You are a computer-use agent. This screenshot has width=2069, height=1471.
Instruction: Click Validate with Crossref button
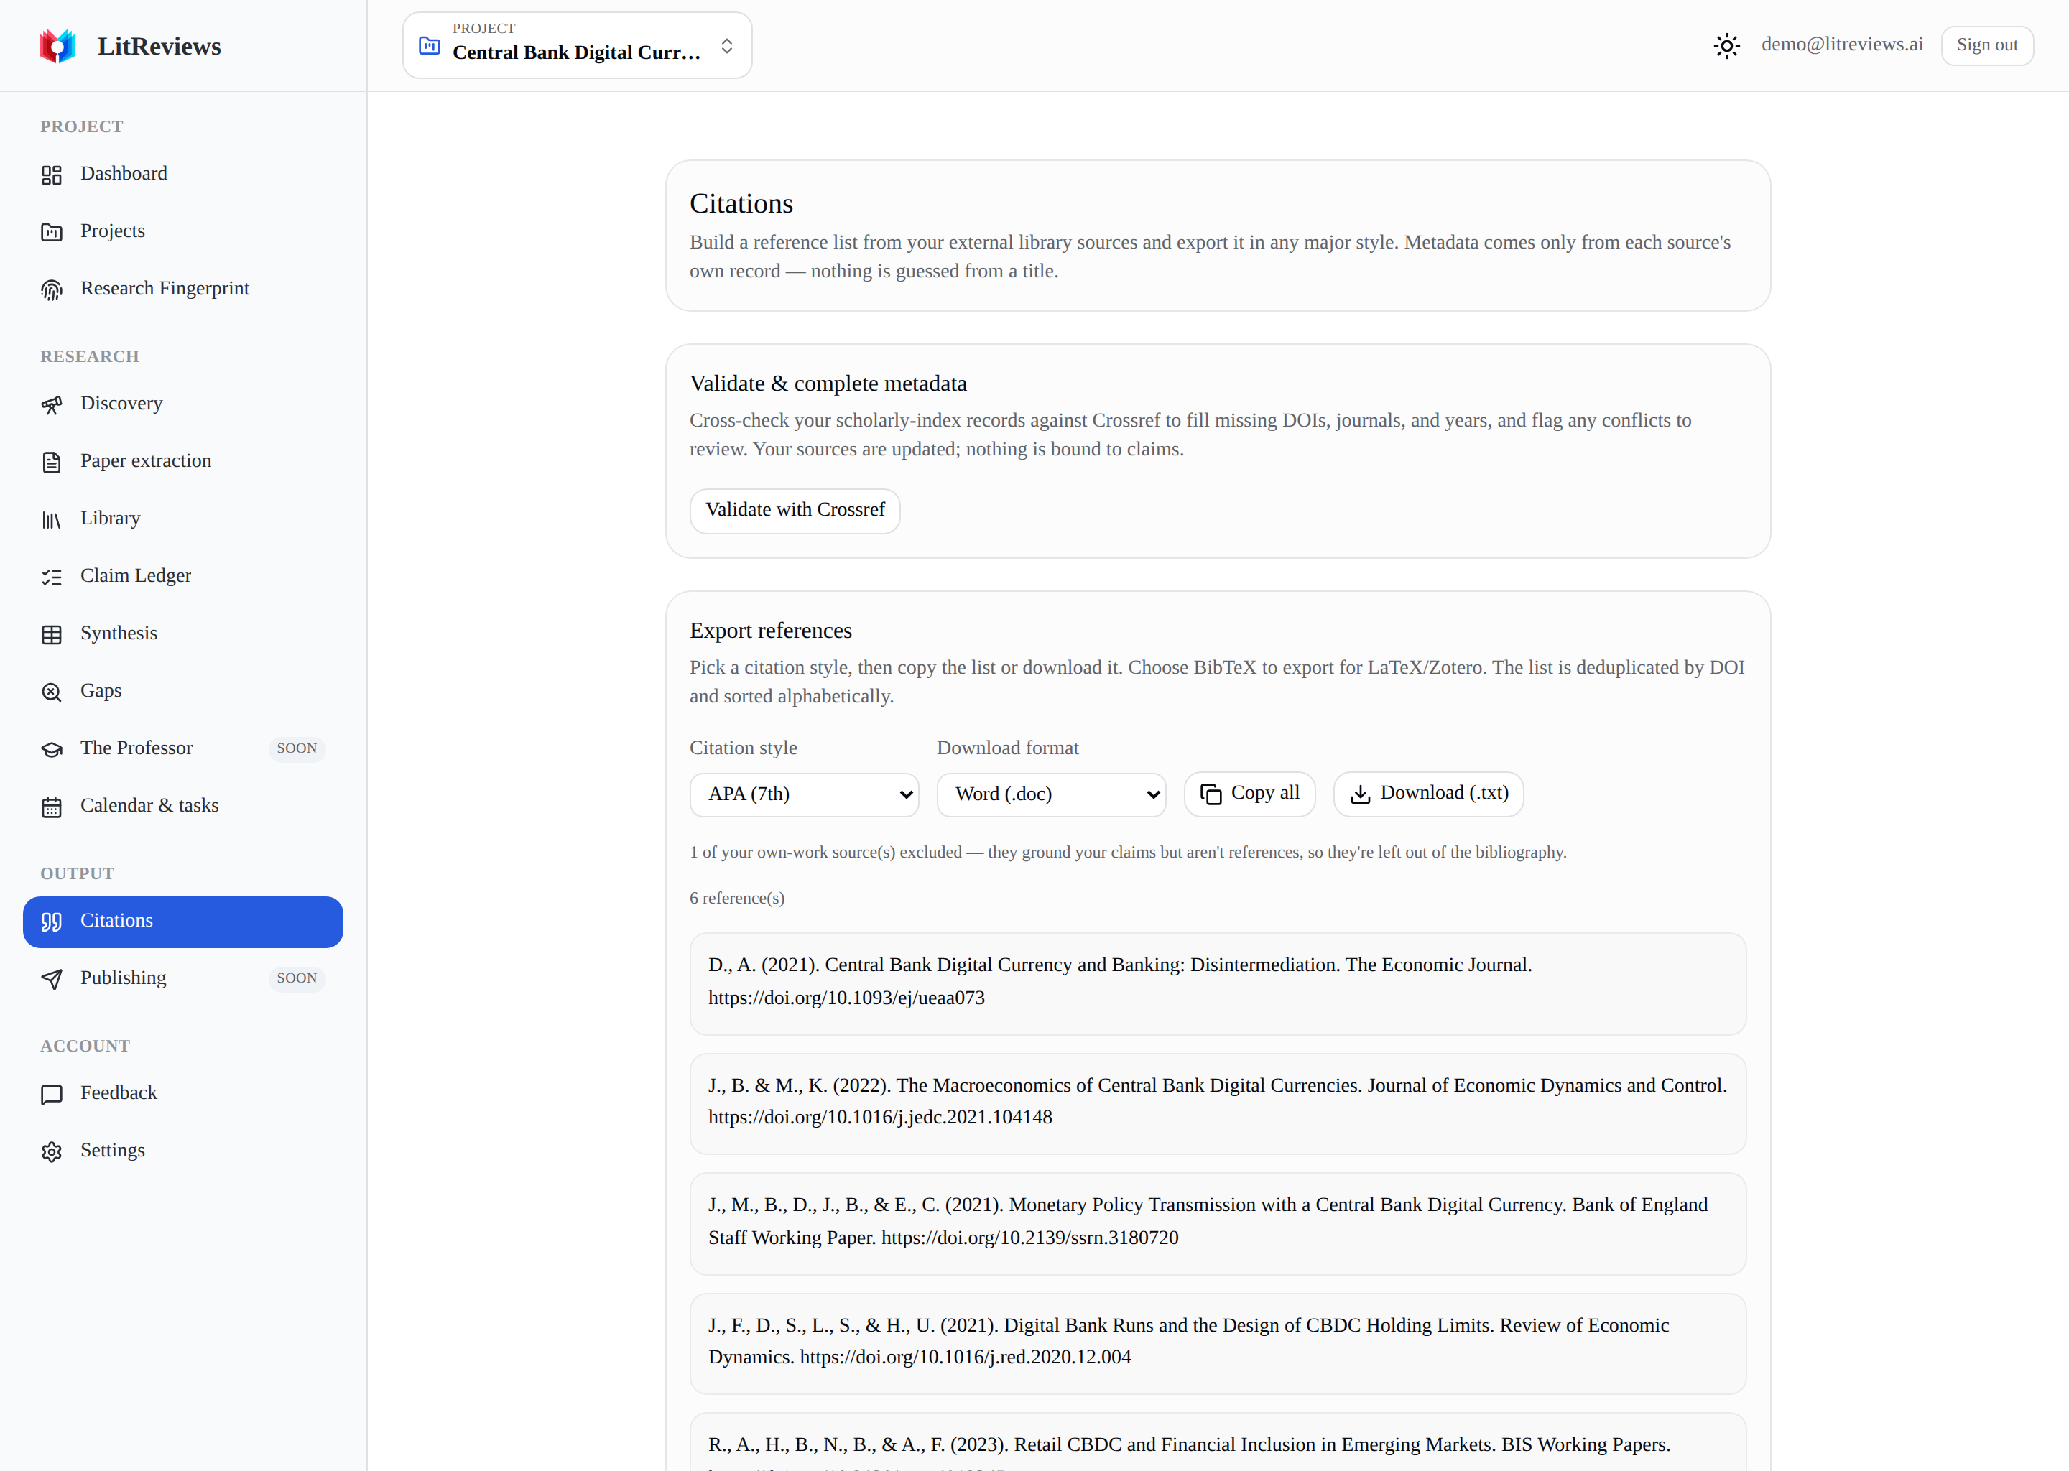pos(795,511)
